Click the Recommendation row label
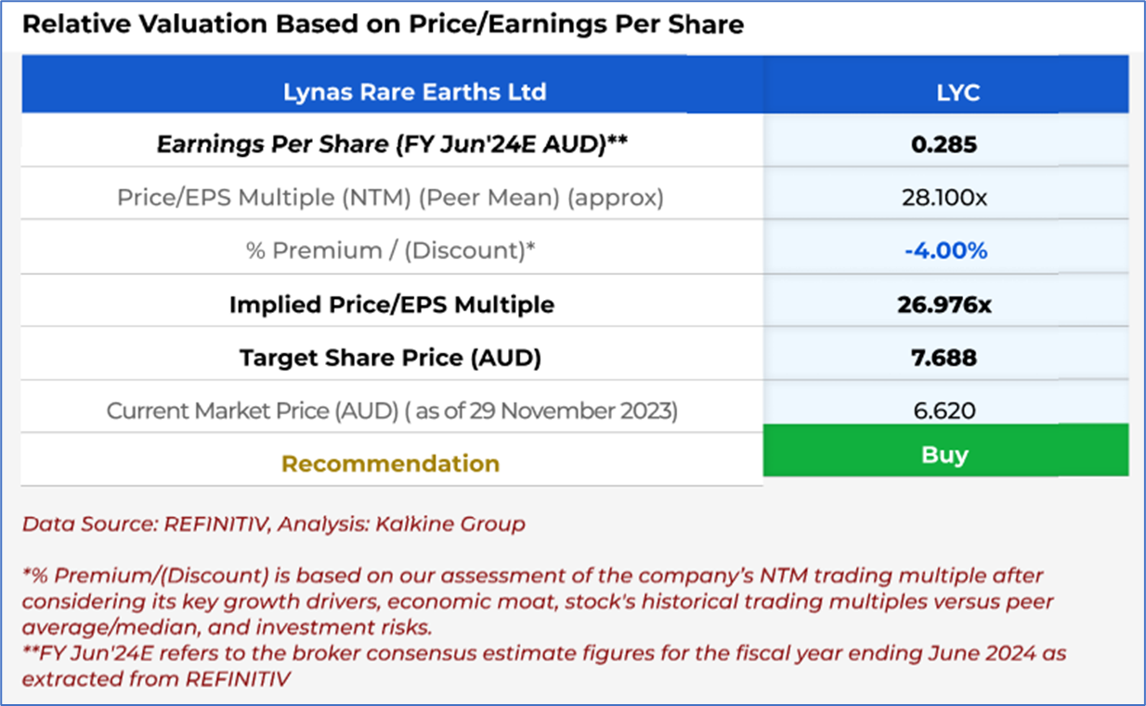1146x706 pixels. pyautogui.click(x=390, y=464)
